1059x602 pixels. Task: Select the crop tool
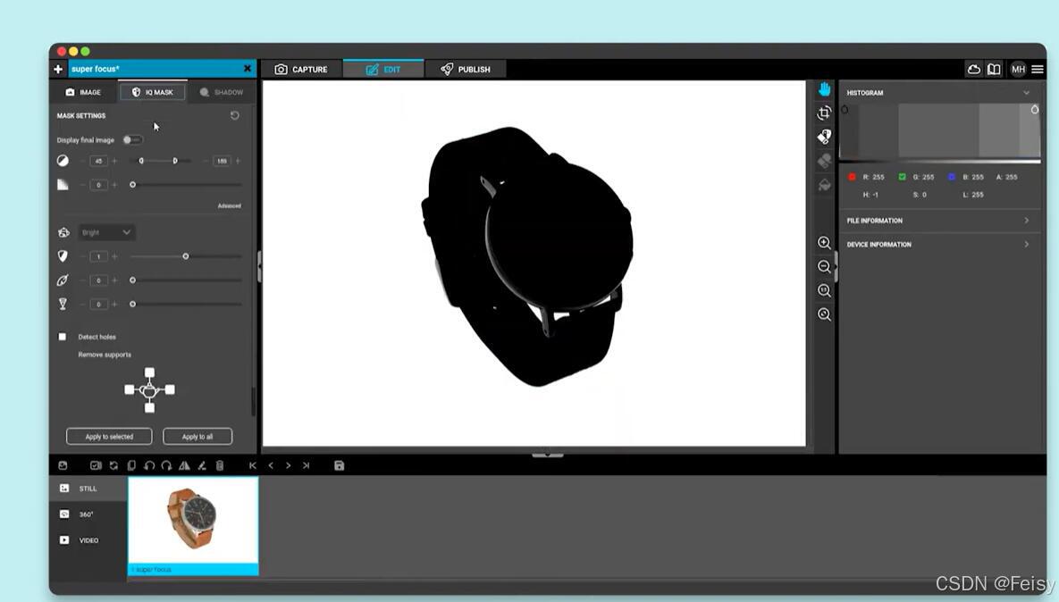click(x=824, y=113)
